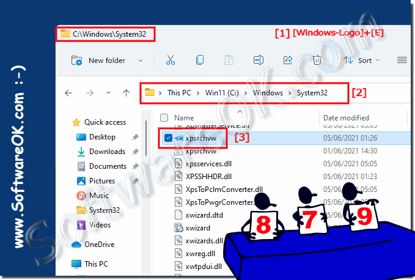Uncheck the selected xpsrchvw checkbox
The image size is (415, 280).
point(168,138)
